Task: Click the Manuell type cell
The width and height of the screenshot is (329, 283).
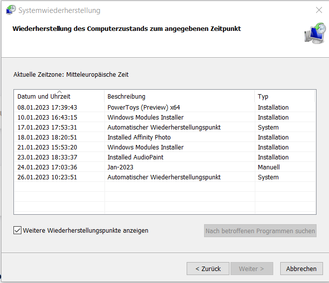Action: click(269, 167)
